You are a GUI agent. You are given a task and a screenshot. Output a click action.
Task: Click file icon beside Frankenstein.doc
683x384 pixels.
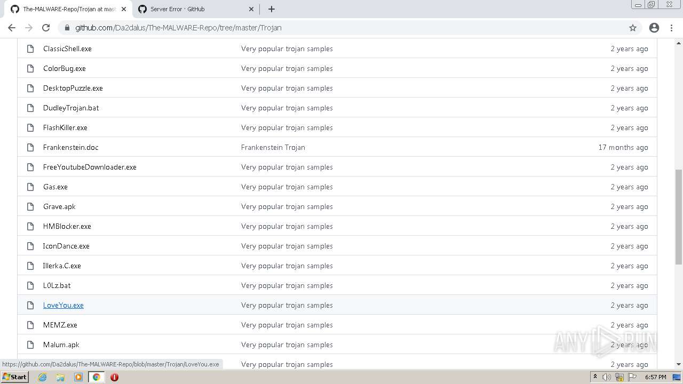[30, 147]
